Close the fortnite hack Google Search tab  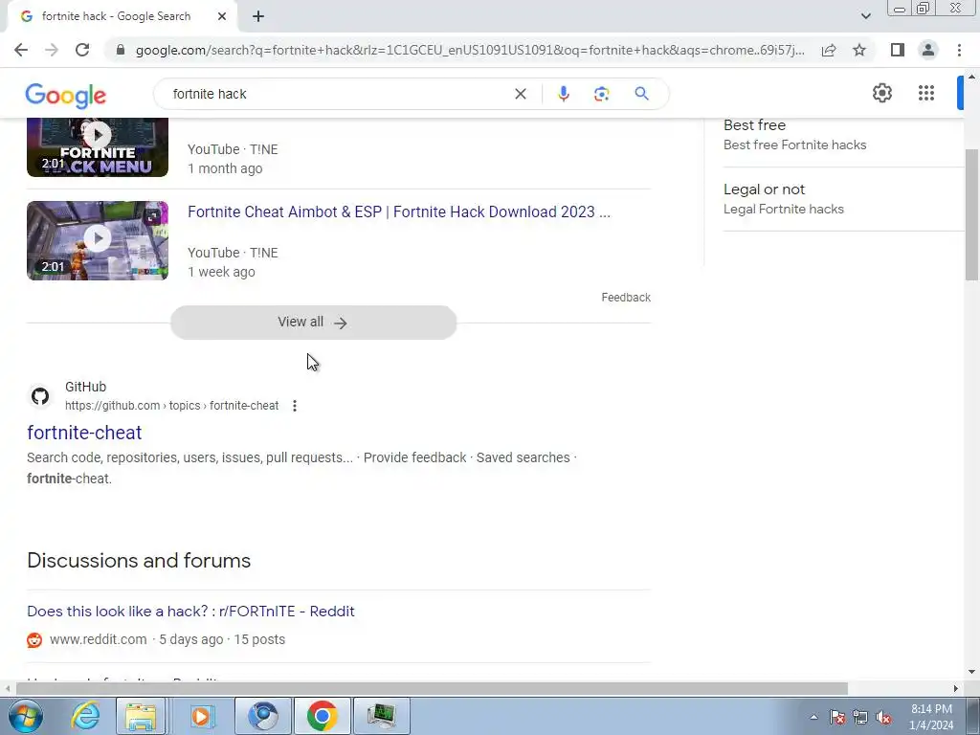(222, 16)
